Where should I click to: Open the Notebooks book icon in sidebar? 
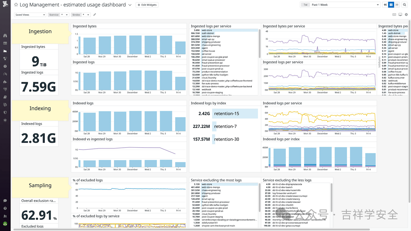click(x=5, y=97)
